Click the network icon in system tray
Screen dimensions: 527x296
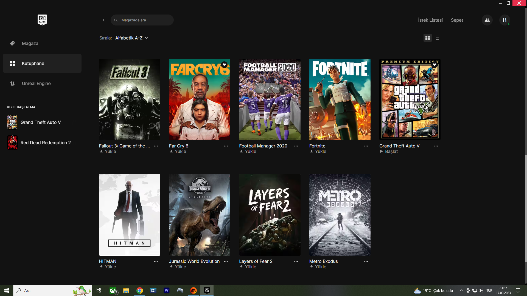point(474,291)
